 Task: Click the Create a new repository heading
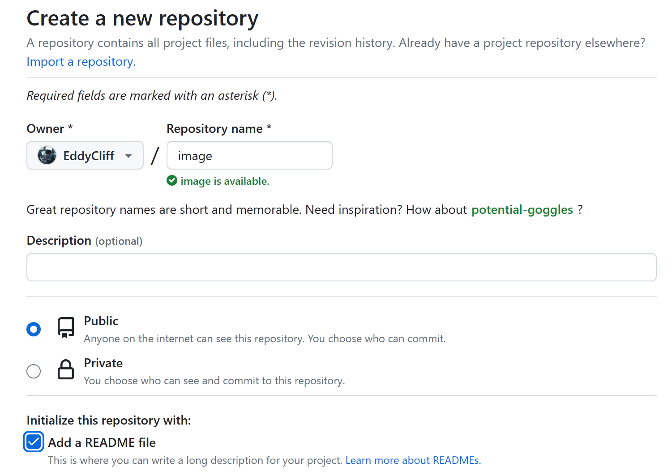[x=142, y=18]
